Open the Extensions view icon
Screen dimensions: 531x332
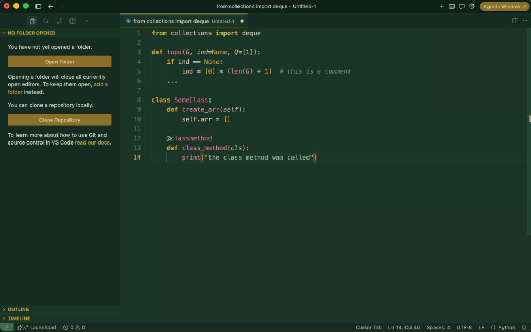tap(73, 21)
